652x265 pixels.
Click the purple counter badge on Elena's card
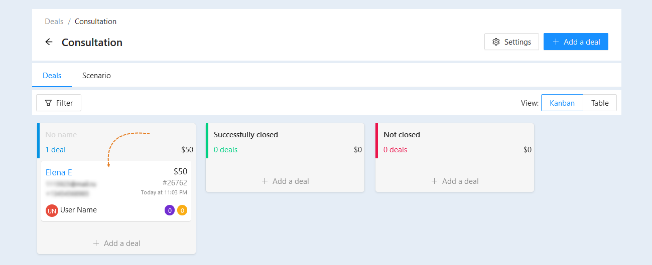[170, 210]
